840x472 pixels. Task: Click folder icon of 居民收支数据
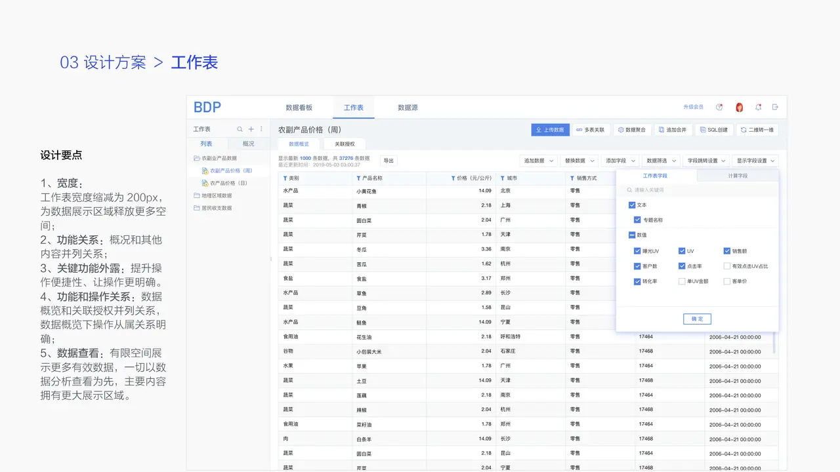(x=196, y=208)
